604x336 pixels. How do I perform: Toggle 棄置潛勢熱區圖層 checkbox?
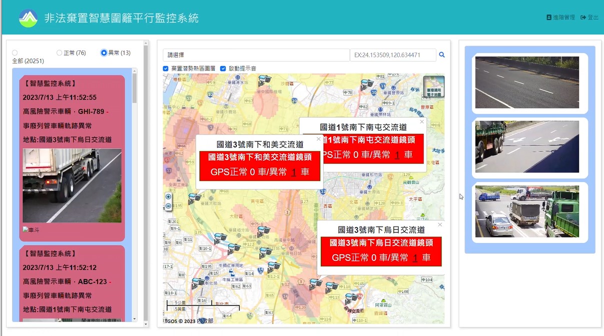[166, 68]
